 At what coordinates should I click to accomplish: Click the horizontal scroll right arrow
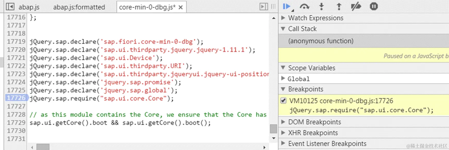click(264, 147)
